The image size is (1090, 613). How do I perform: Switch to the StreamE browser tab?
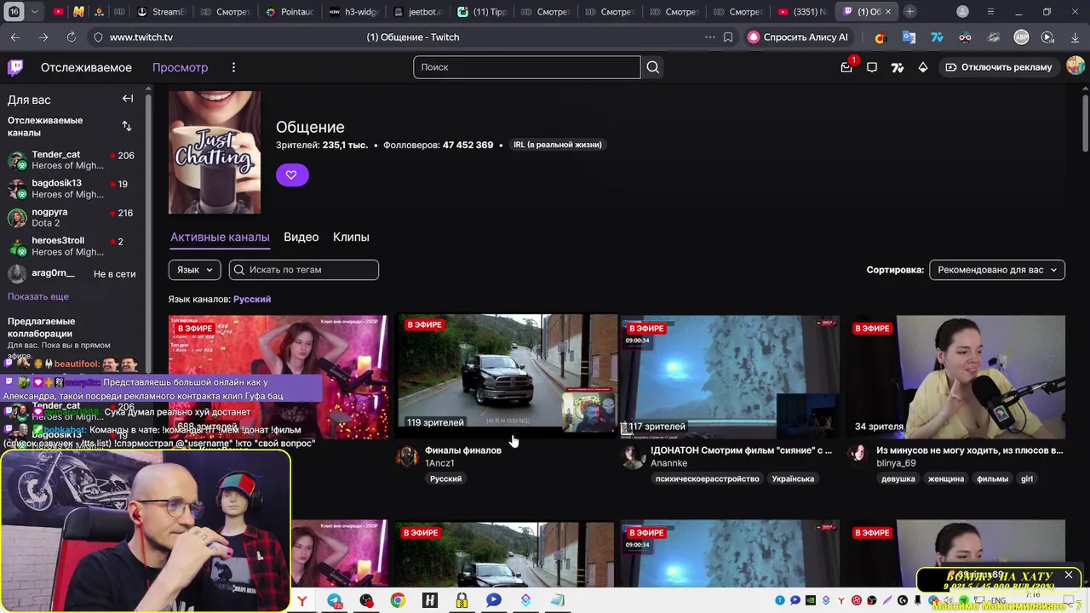161,12
